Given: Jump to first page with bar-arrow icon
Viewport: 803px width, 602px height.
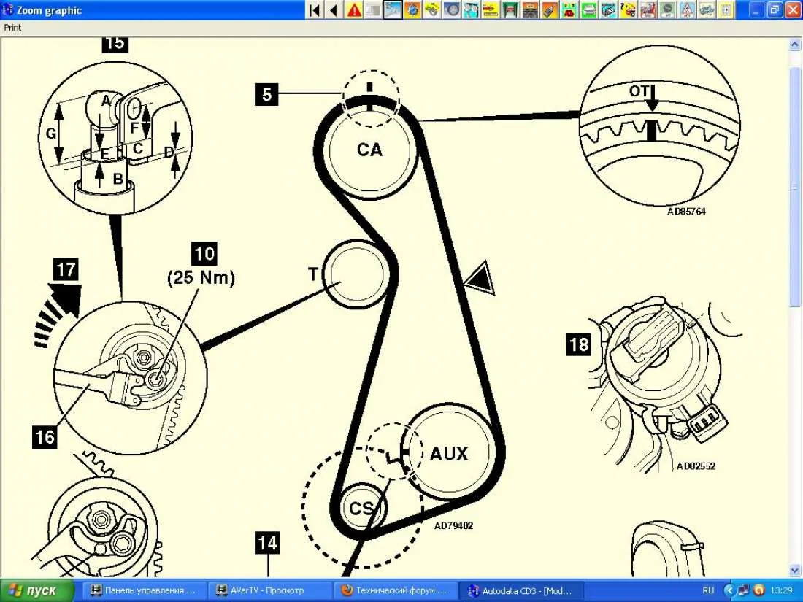Looking at the screenshot, I should 315,9.
